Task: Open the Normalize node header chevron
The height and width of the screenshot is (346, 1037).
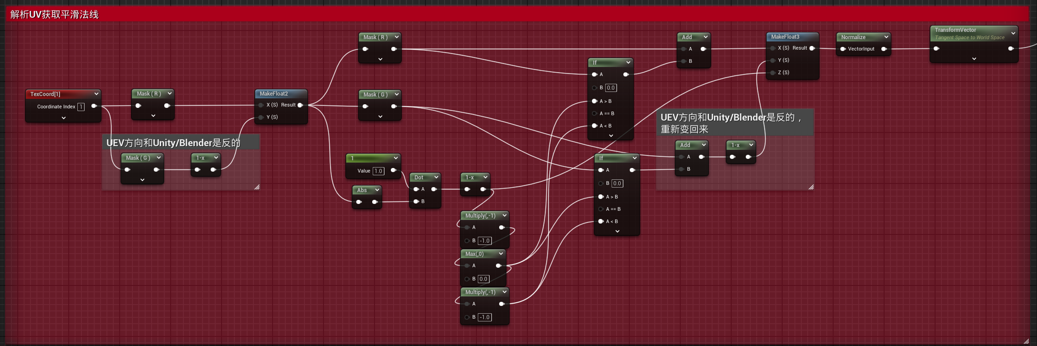Action: pos(886,37)
